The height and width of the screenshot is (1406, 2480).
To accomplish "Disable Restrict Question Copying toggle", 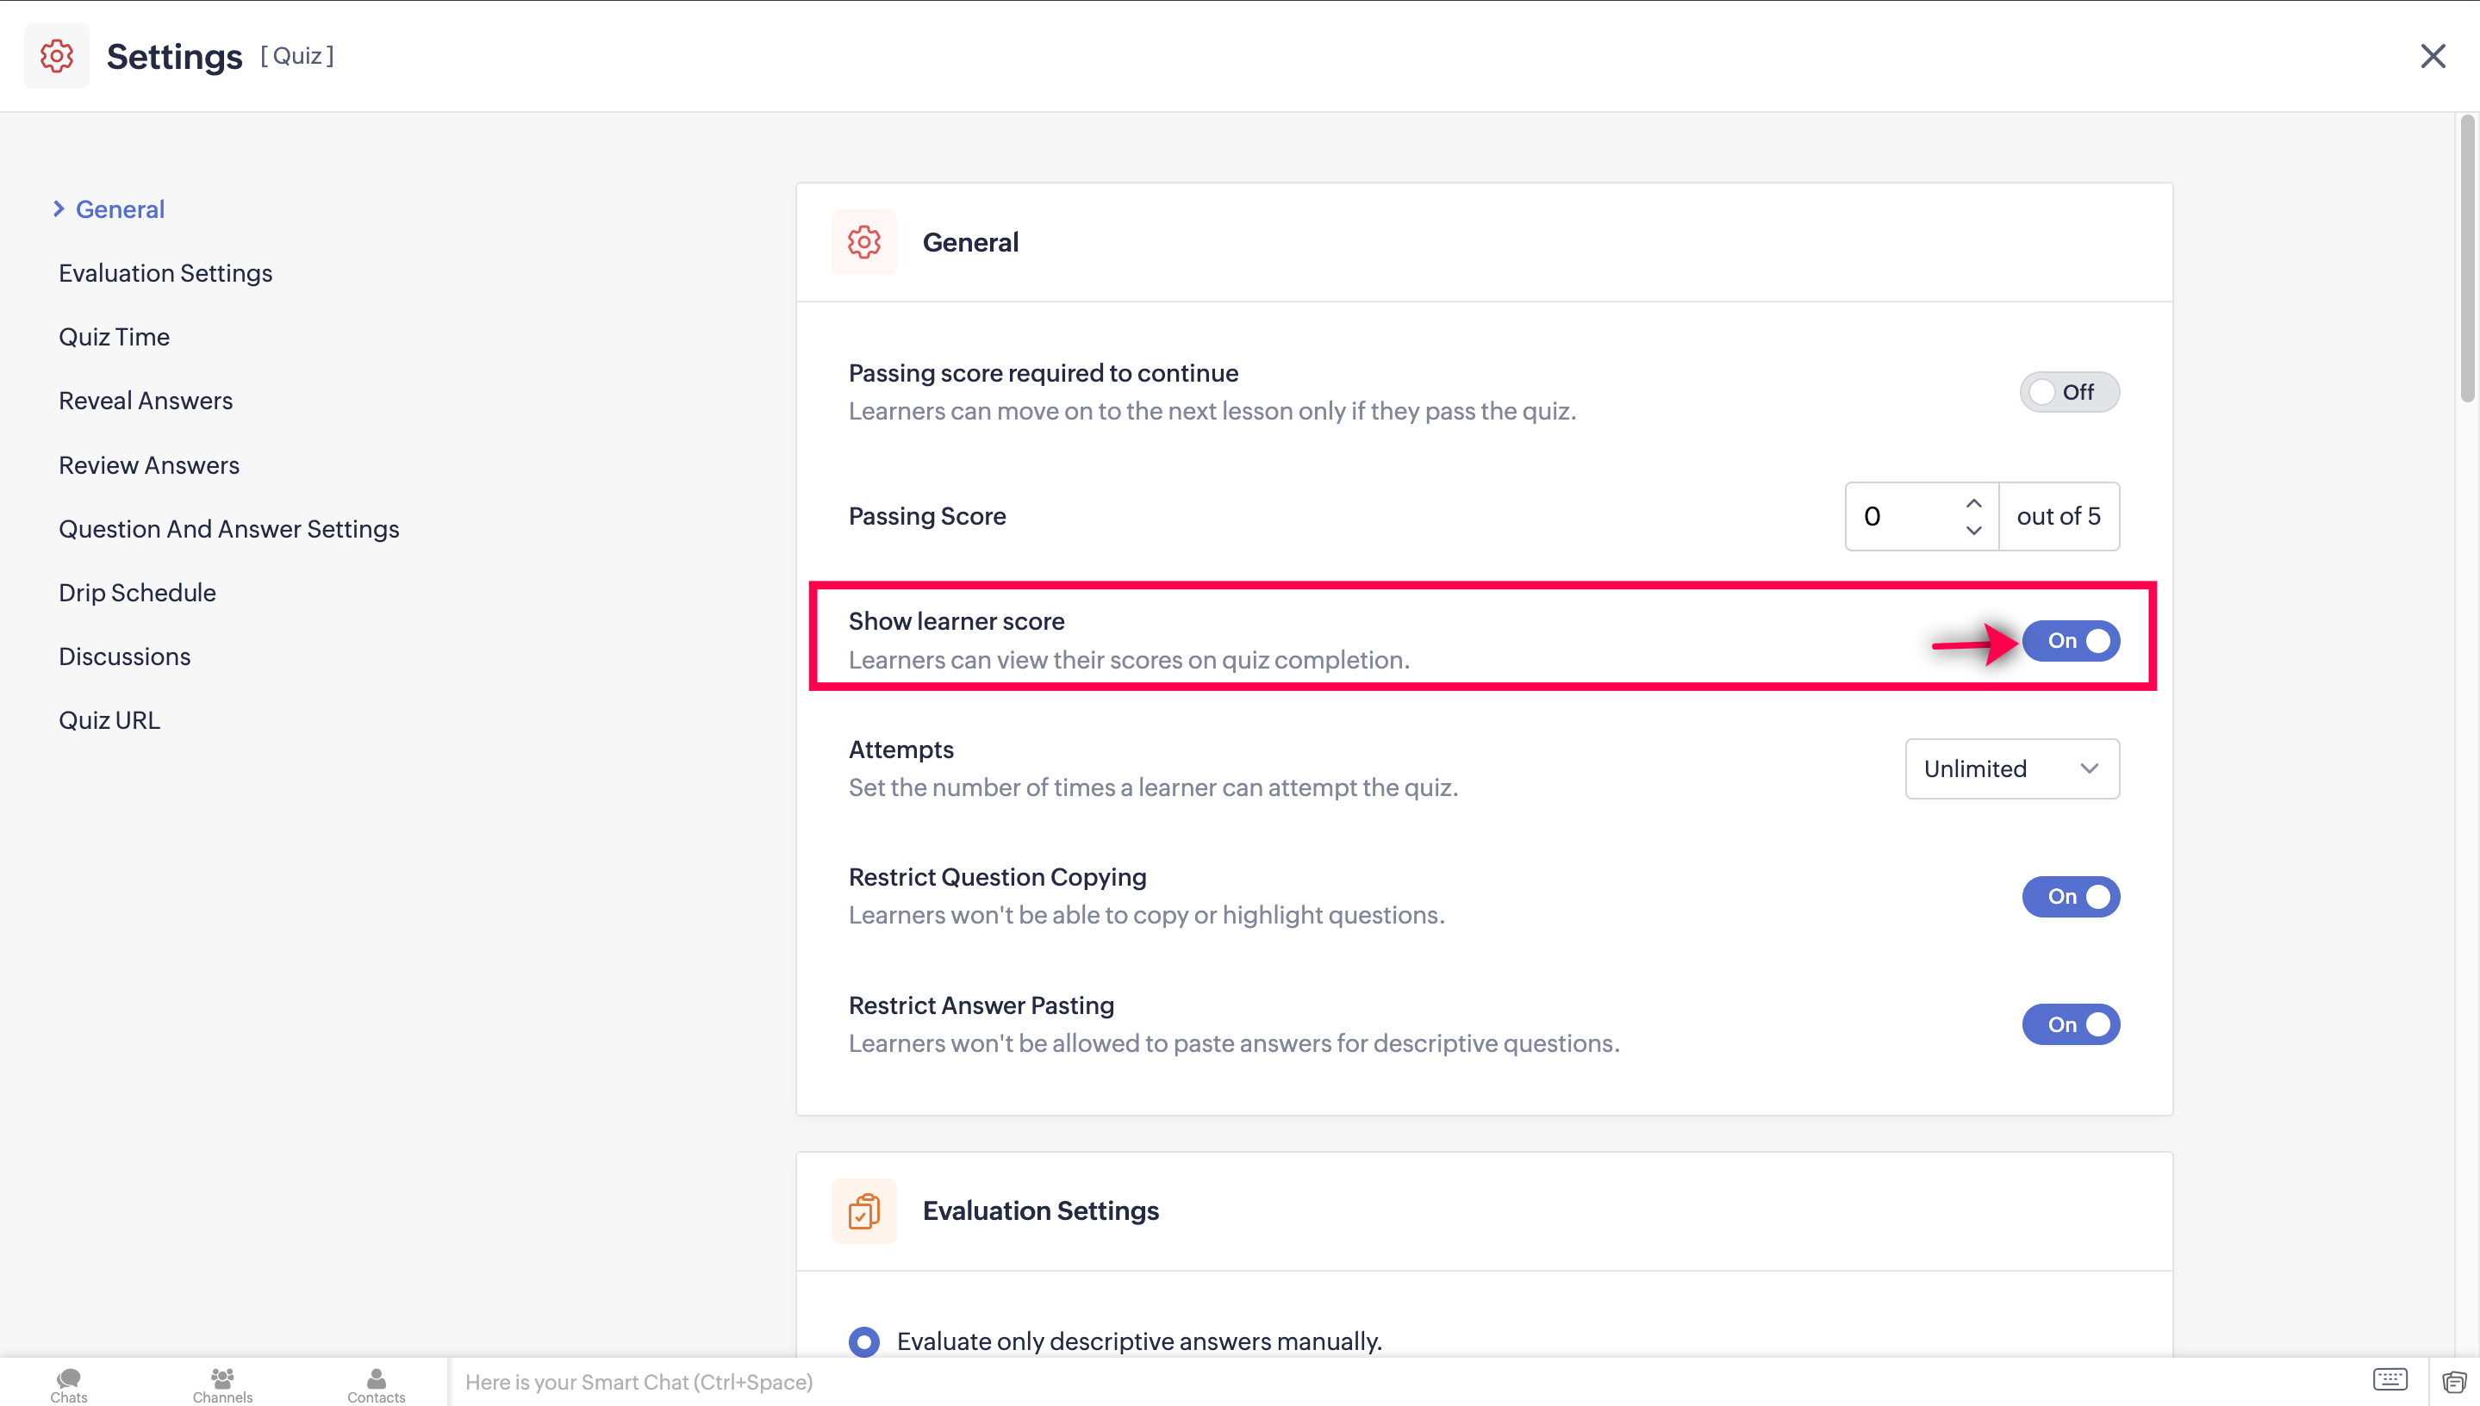I will (x=2071, y=897).
